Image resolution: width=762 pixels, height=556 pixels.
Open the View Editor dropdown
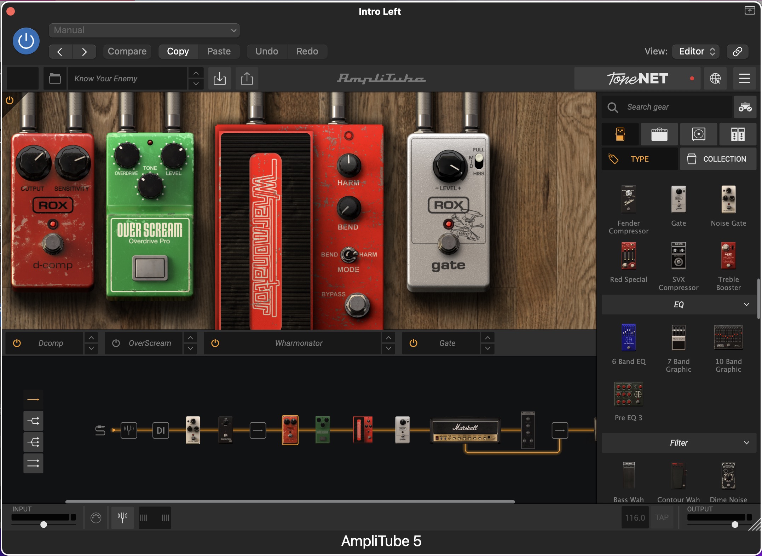coord(695,51)
